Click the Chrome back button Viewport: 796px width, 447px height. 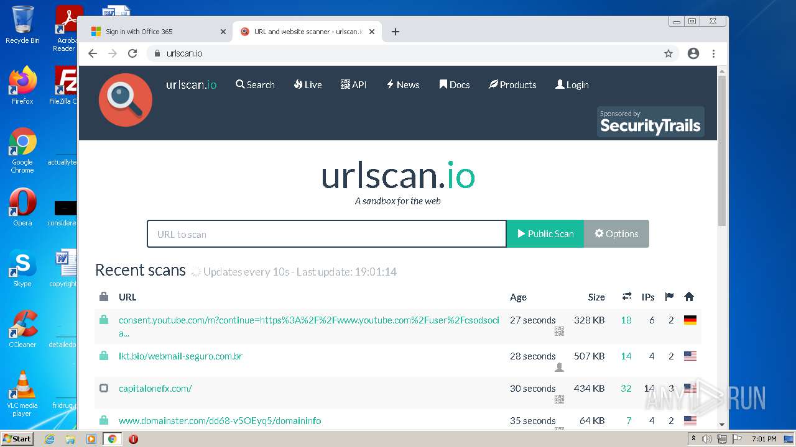coord(93,53)
